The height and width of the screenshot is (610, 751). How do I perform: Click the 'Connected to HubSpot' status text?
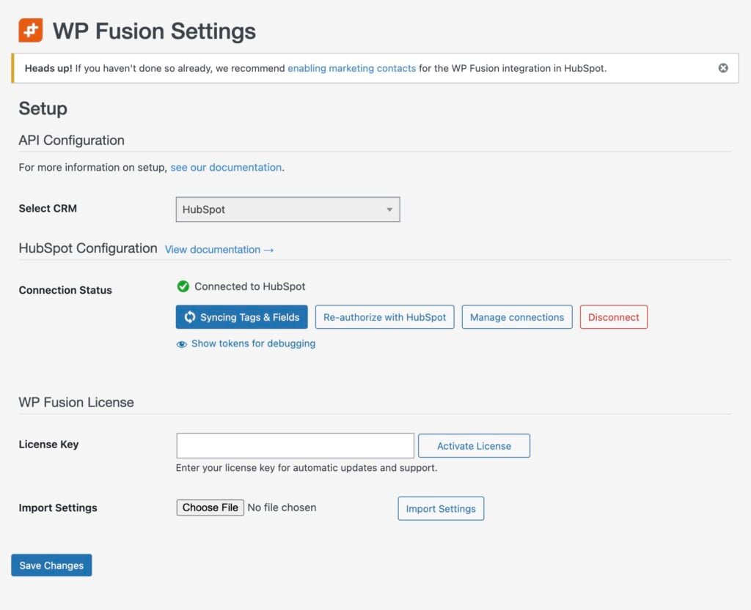pos(250,286)
